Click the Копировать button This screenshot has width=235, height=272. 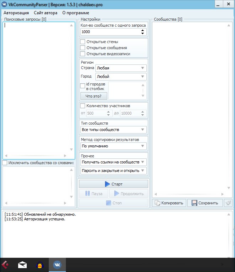[169, 203]
